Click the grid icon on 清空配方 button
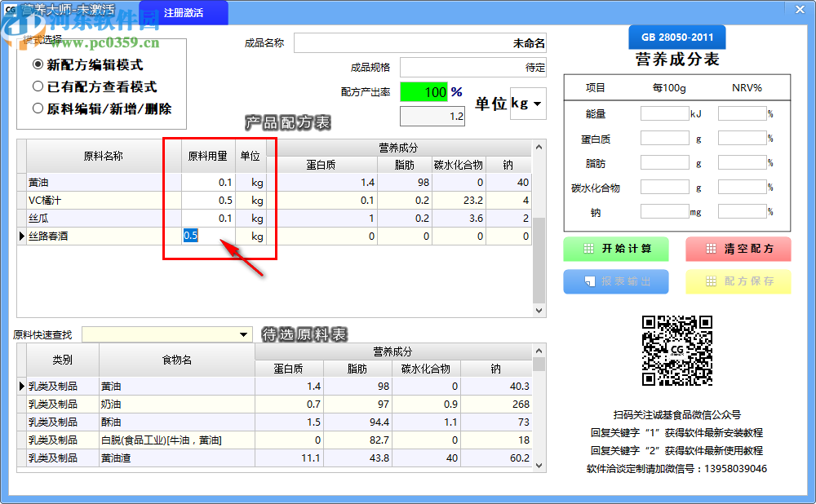Image resolution: width=816 pixels, height=504 pixels. [710, 249]
